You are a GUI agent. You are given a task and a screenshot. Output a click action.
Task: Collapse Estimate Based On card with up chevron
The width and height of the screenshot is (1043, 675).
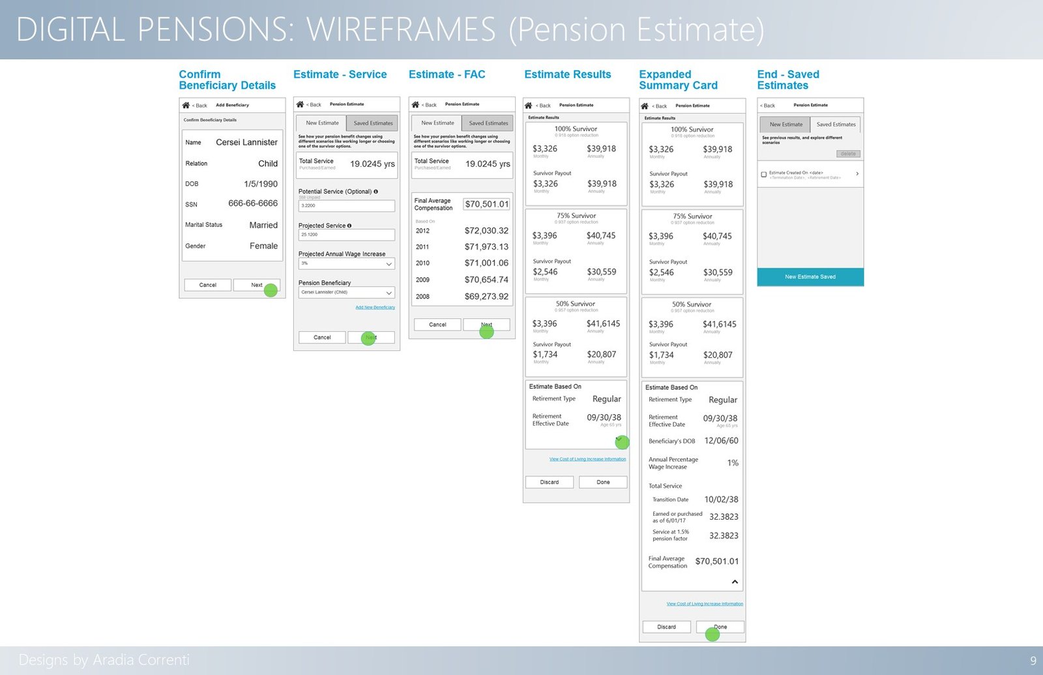coord(735,582)
